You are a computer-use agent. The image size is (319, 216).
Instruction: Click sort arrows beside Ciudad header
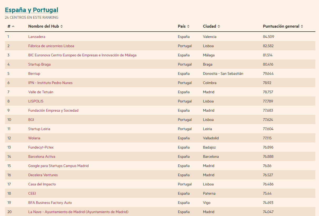(219, 26)
